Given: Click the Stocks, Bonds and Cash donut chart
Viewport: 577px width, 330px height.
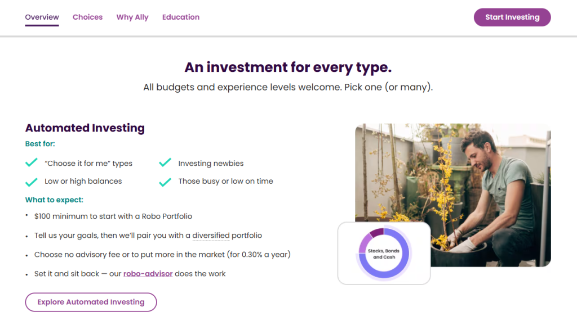Looking at the screenshot, I should click(384, 253).
